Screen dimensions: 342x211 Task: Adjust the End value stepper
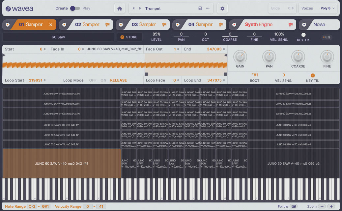click(224, 49)
